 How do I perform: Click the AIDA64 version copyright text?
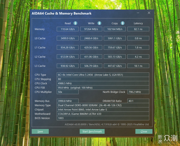point(107,124)
